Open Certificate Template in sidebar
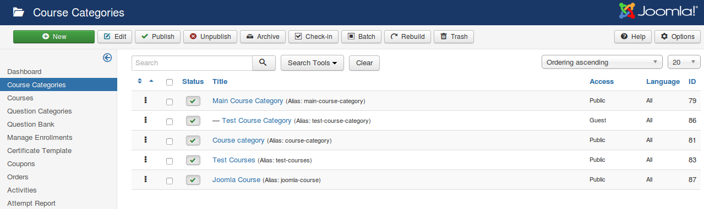Viewport: 704px width, 209px height. coord(39,151)
